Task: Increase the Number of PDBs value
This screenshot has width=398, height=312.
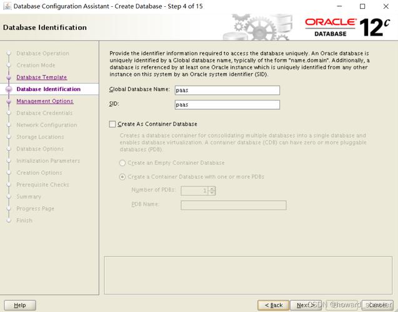Action: click(212, 188)
